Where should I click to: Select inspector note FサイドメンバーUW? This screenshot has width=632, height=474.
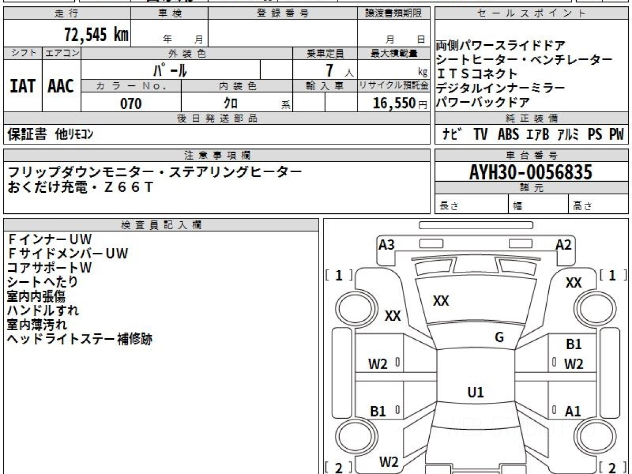(67, 253)
